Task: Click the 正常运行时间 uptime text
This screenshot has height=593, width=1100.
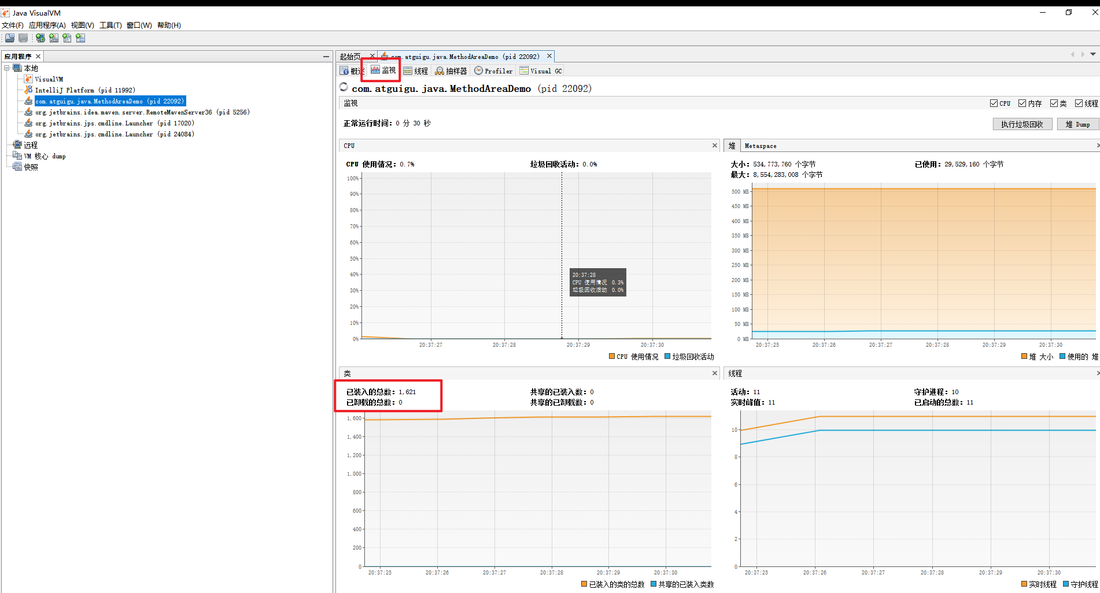Action: (387, 123)
